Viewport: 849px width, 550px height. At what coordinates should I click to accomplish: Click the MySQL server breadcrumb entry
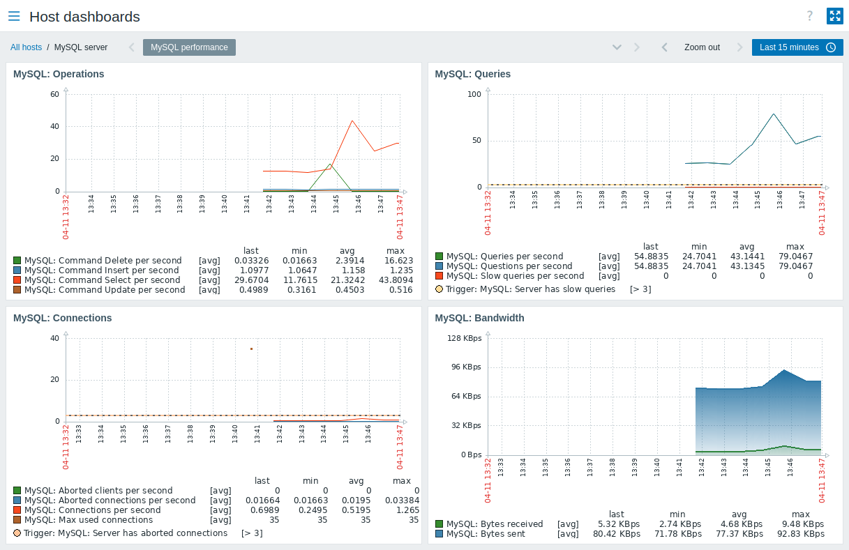pos(80,47)
